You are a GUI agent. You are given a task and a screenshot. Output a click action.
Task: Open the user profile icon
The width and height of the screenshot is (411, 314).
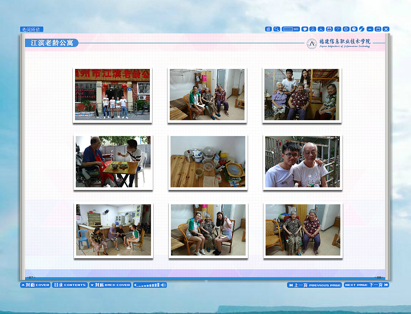(313, 29)
